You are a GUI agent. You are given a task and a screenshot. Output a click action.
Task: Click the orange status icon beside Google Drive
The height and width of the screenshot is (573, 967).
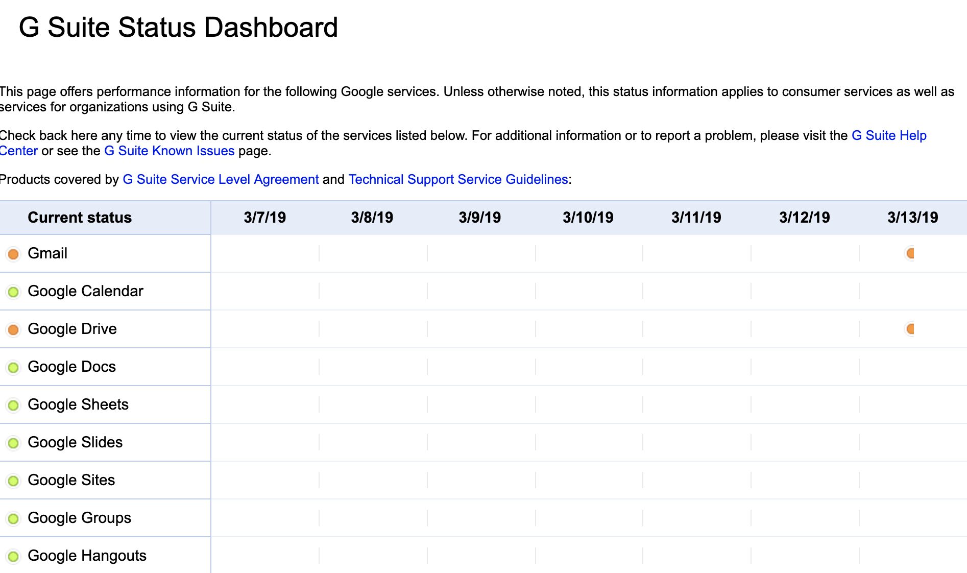click(x=13, y=329)
